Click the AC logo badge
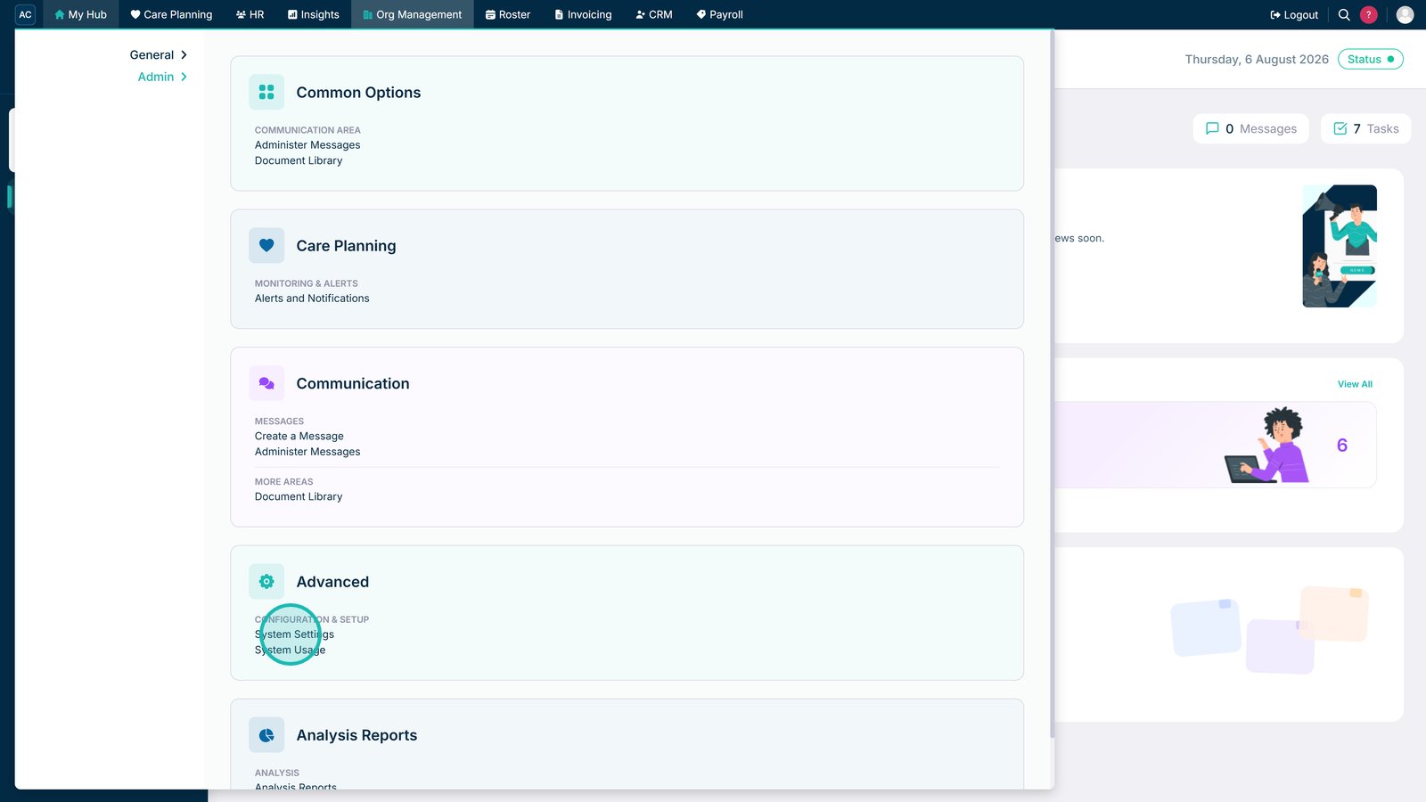 (25, 14)
